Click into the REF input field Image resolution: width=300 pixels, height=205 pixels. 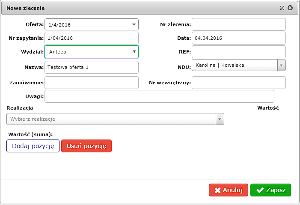point(238,52)
